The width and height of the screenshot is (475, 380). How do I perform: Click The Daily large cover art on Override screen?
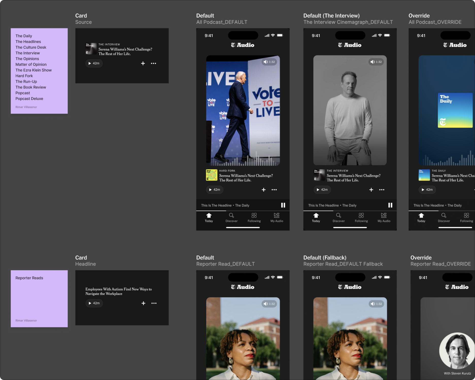[x=455, y=110]
